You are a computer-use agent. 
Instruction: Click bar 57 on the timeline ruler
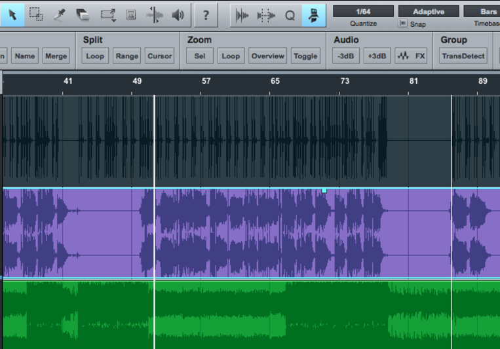206,81
